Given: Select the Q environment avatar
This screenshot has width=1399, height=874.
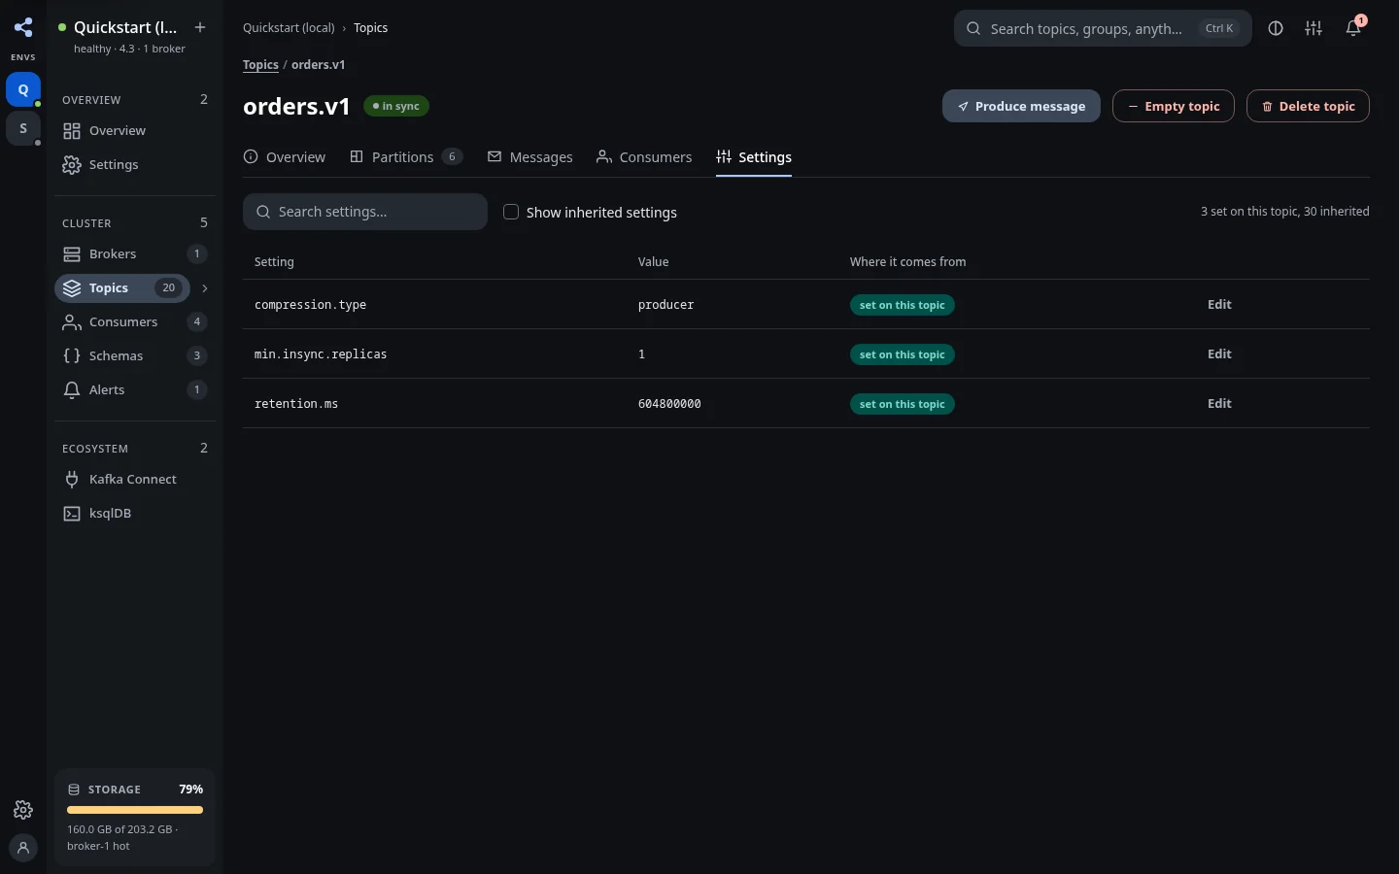Looking at the screenshot, I should click(23, 89).
